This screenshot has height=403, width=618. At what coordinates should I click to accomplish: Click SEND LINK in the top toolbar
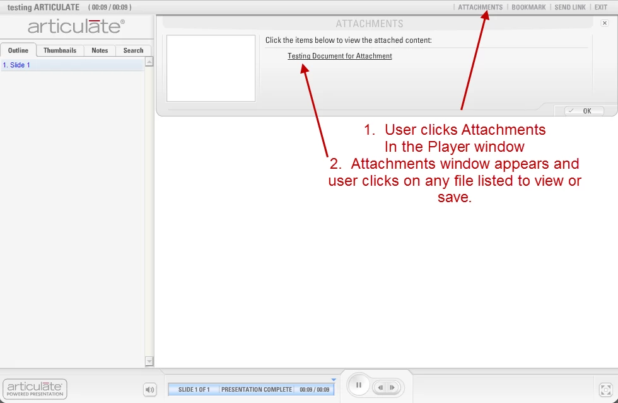click(570, 7)
